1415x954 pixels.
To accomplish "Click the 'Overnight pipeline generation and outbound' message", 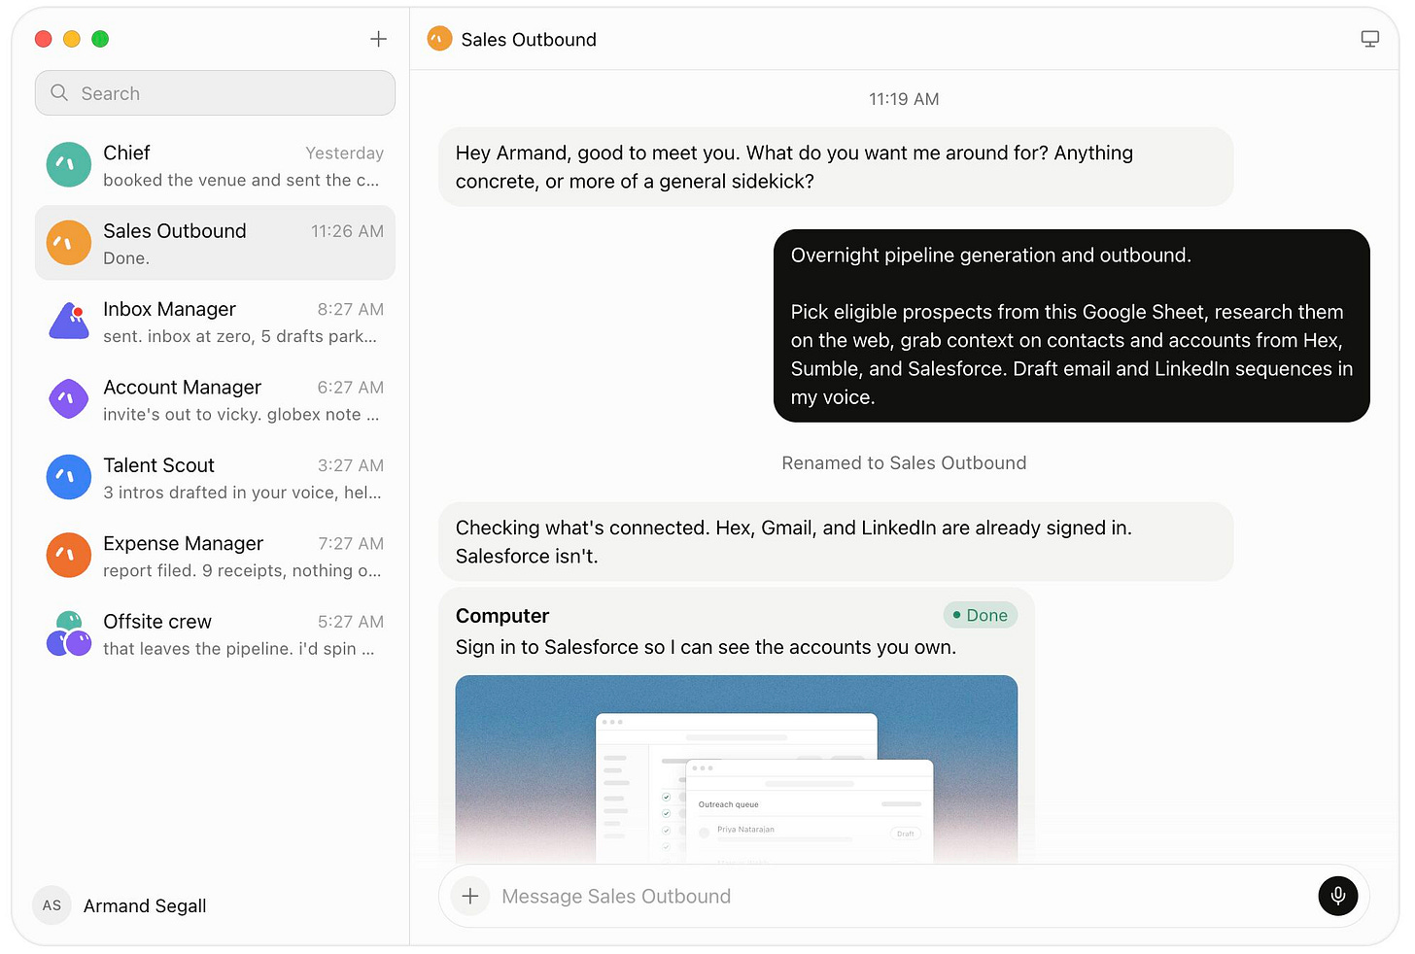I will pyautogui.click(x=1072, y=325).
